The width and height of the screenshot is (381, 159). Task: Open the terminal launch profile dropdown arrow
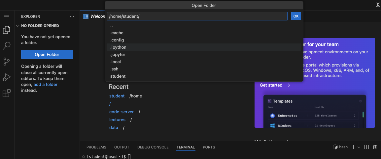359,147
